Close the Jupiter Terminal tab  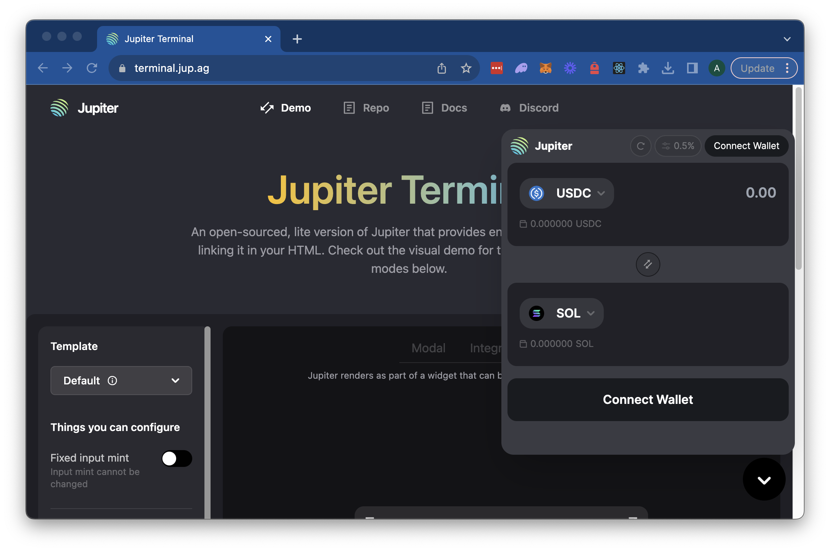coord(268,39)
